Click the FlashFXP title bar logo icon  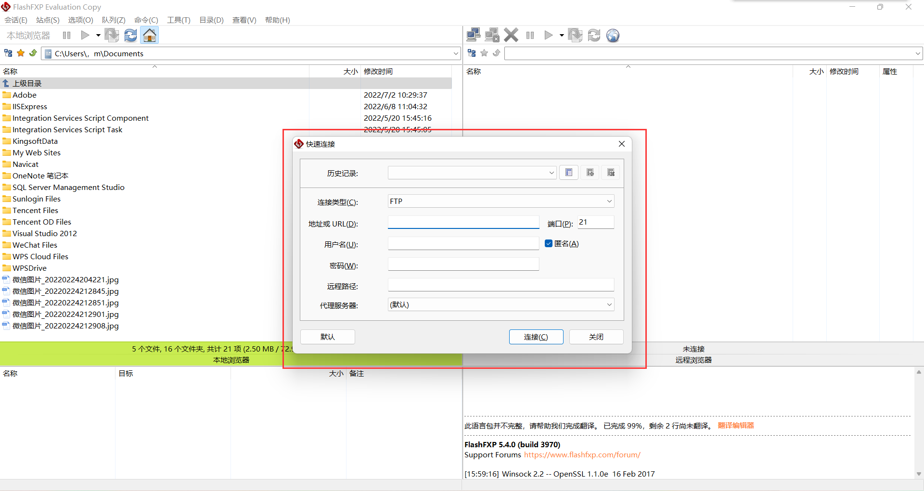(x=6, y=7)
